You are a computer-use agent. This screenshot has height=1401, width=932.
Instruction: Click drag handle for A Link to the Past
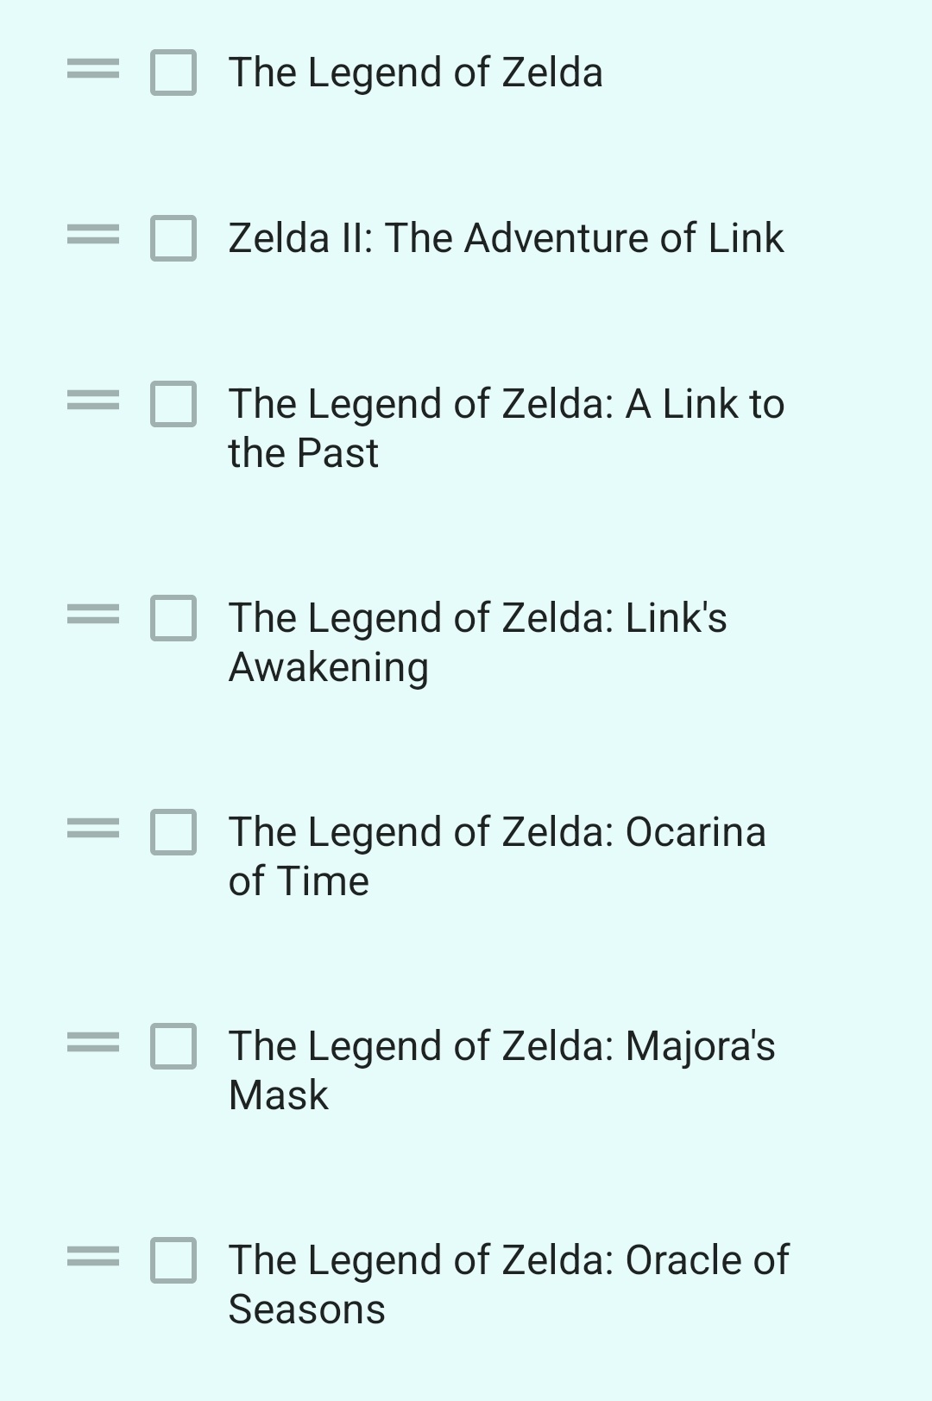(93, 401)
